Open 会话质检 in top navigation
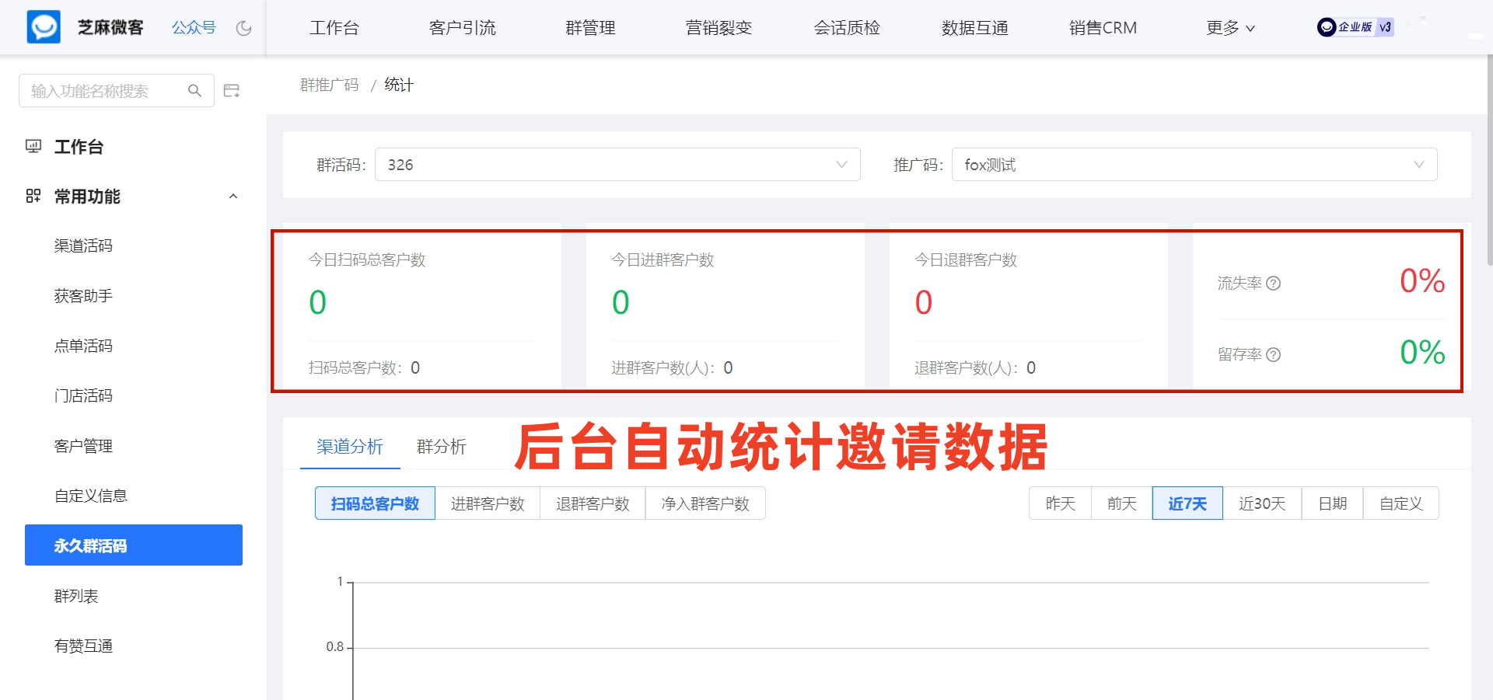The width and height of the screenshot is (1493, 700). coord(847,28)
